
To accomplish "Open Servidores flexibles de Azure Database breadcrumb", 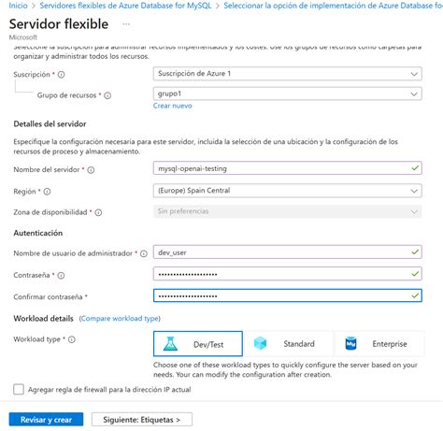I will point(125,6).
